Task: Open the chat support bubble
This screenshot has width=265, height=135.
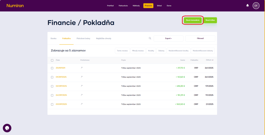Action: tap(7, 128)
